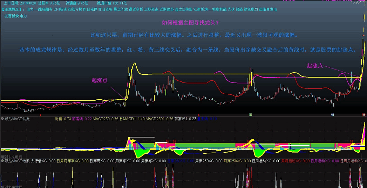Select the 通达信热股 concept tag
367x188 pixels.
pos(184,9)
